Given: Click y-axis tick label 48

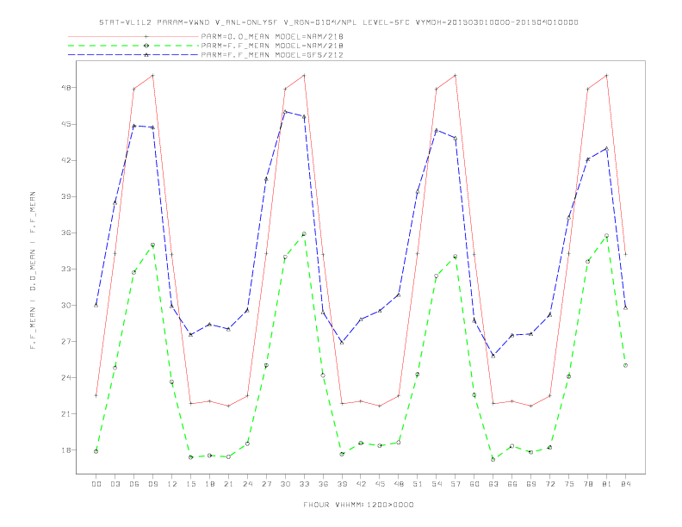Looking at the screenshot, I should click(x=68, y=87).
